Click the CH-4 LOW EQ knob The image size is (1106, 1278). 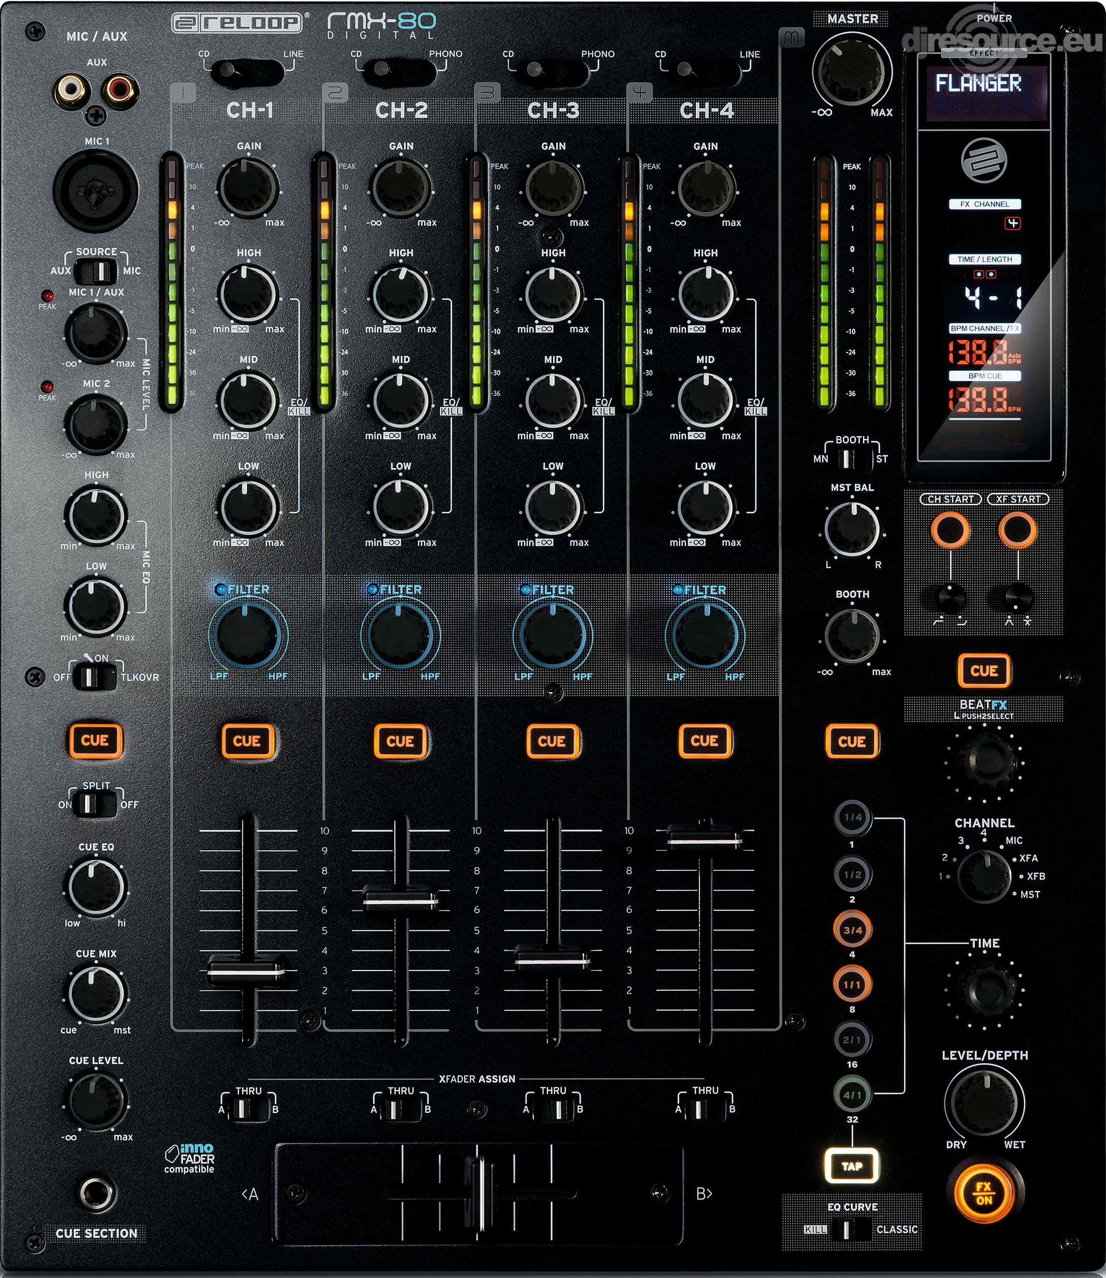[x=706, y=508]
